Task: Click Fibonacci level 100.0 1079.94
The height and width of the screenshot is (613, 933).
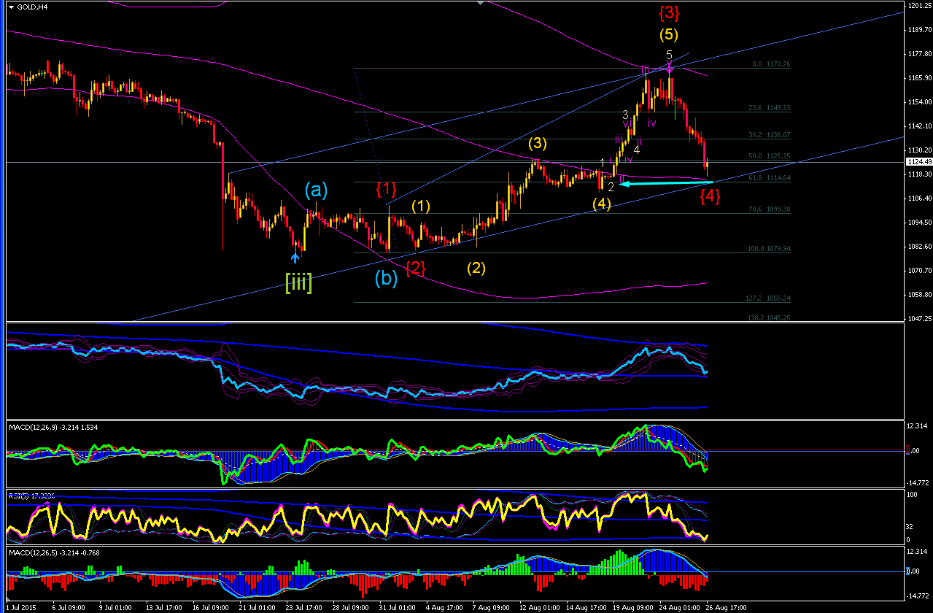Action: coord(770,249)
